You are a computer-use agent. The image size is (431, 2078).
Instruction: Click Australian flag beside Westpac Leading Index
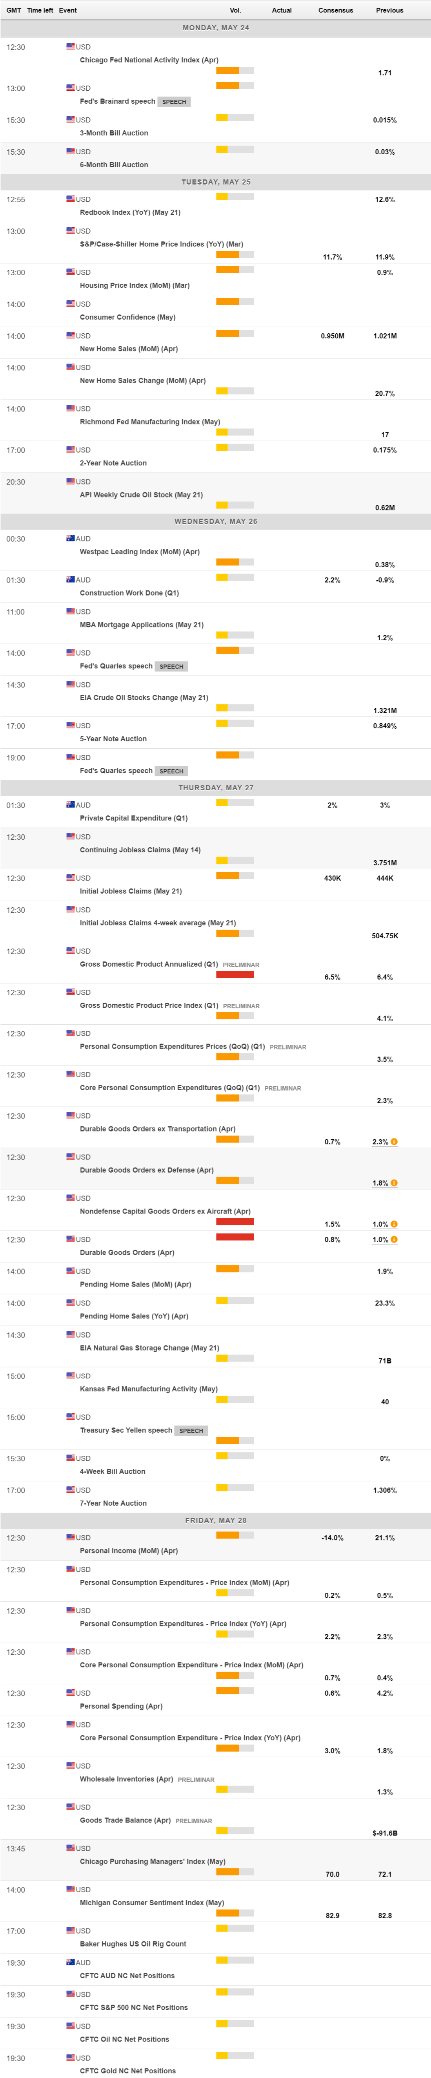[x=70, y=538]
